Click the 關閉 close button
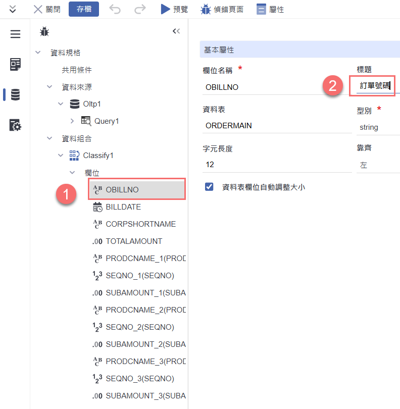400x409 pixels. (47, 9)
